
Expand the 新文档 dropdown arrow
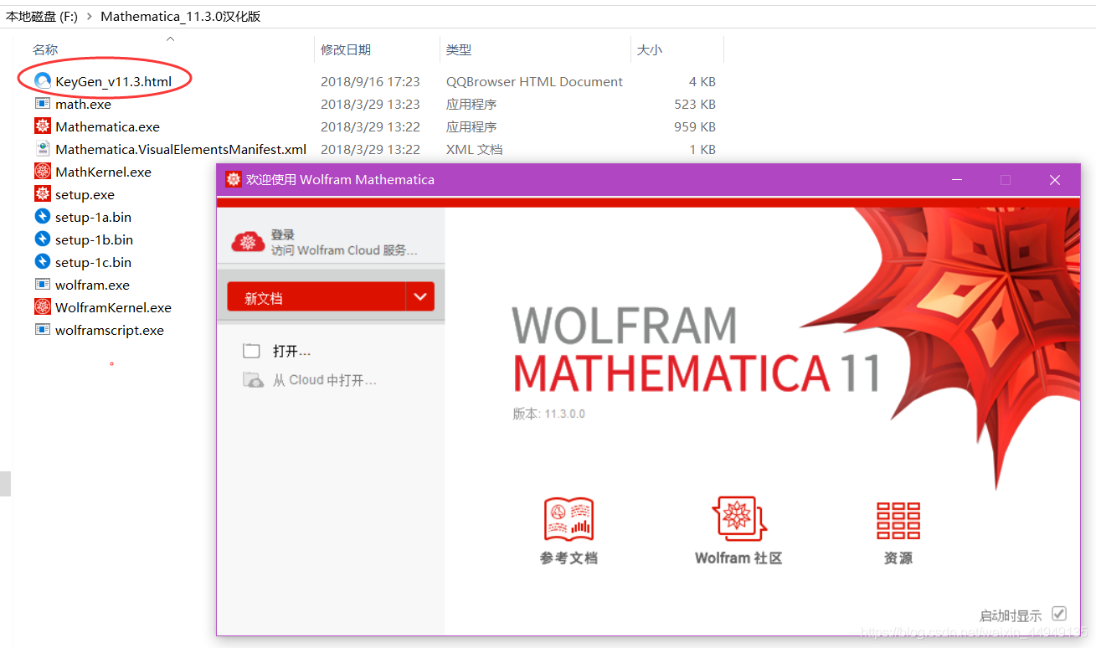coord(420,296)
